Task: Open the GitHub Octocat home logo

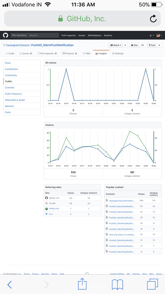Action: point(6,35)
